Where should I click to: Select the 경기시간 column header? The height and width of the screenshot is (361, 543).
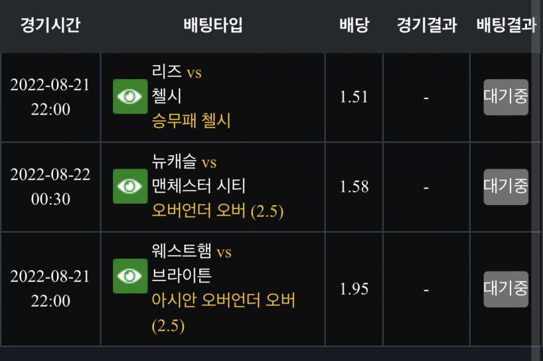coord(50,25)
